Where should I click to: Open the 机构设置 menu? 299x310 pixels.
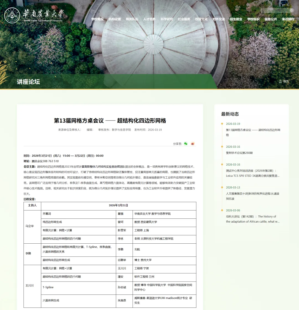point(115,19)
